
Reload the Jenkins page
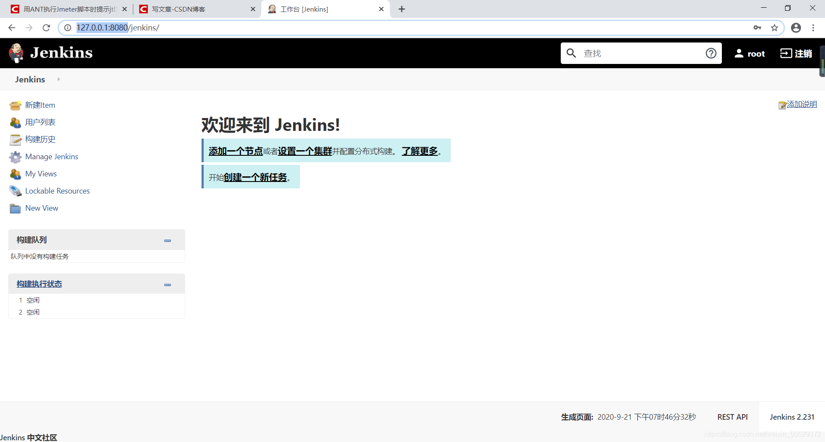46,27
